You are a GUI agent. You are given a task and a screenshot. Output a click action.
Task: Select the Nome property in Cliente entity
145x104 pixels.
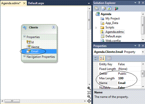35,47
